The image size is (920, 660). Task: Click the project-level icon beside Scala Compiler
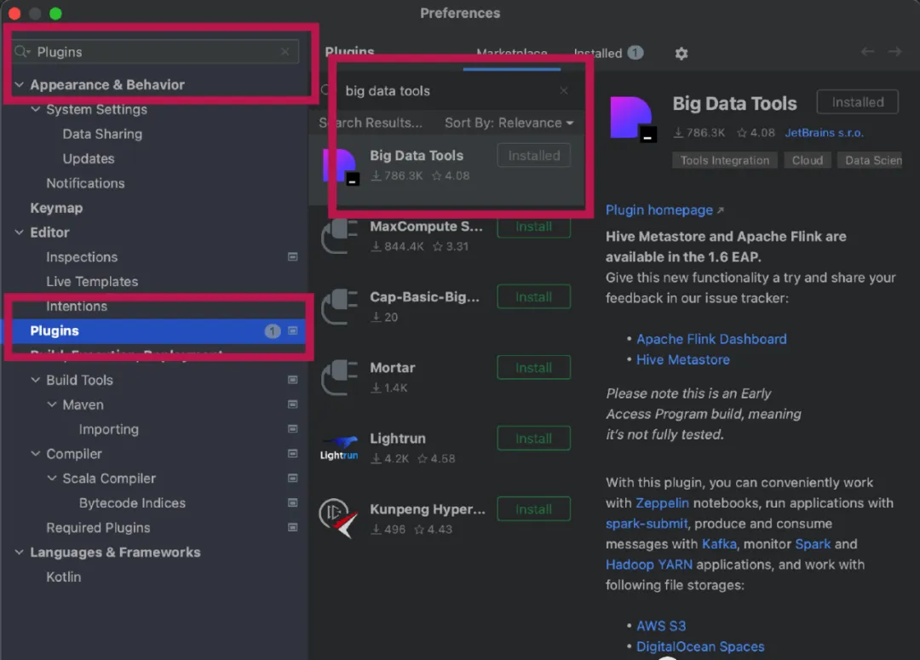tap(292, 478)
